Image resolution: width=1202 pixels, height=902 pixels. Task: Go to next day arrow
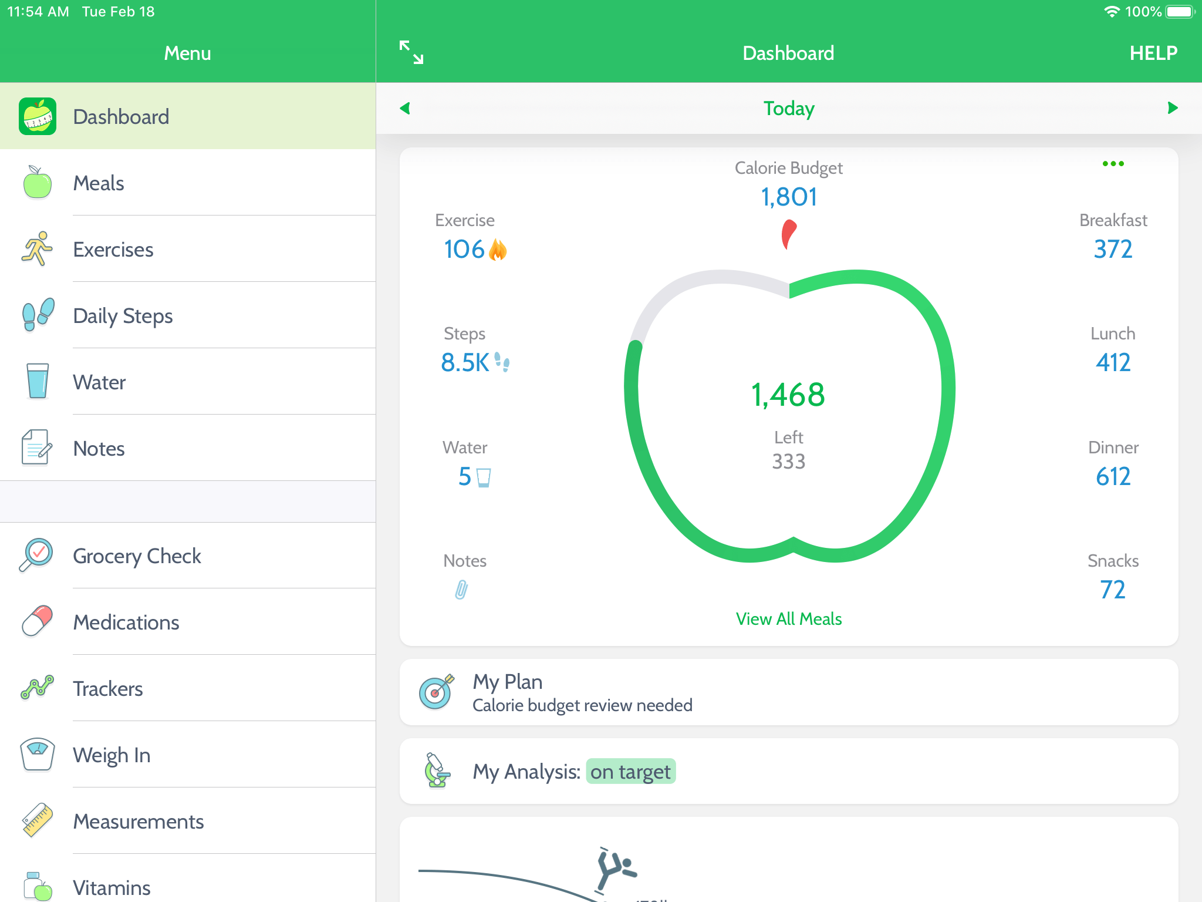(1172, 108)
